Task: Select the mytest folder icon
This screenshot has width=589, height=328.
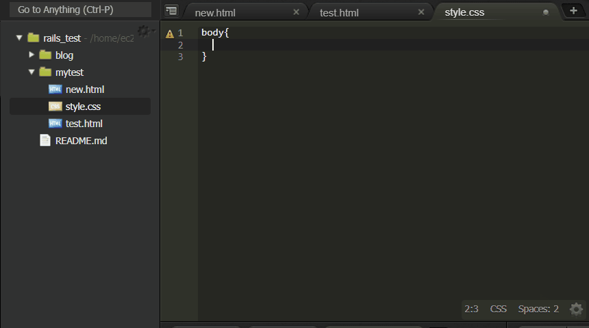Action: 45,72
